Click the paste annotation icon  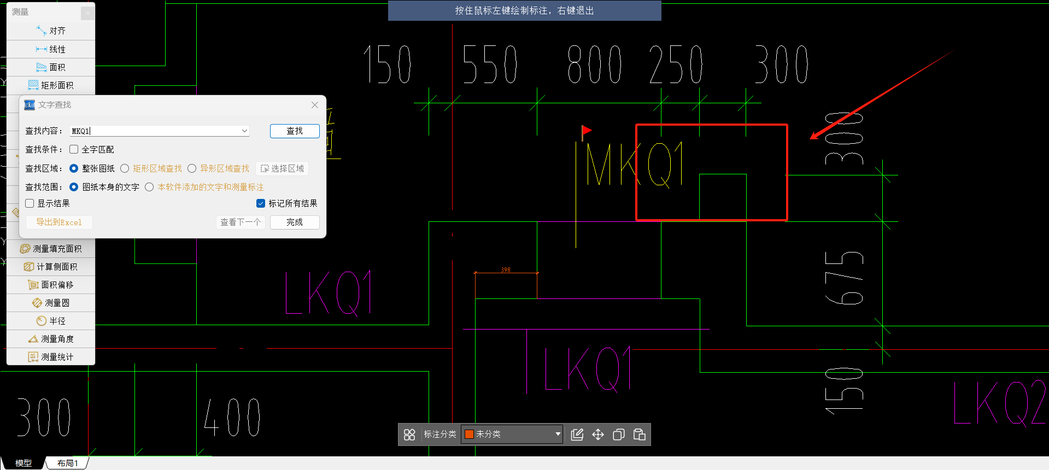tap(640, 434)
